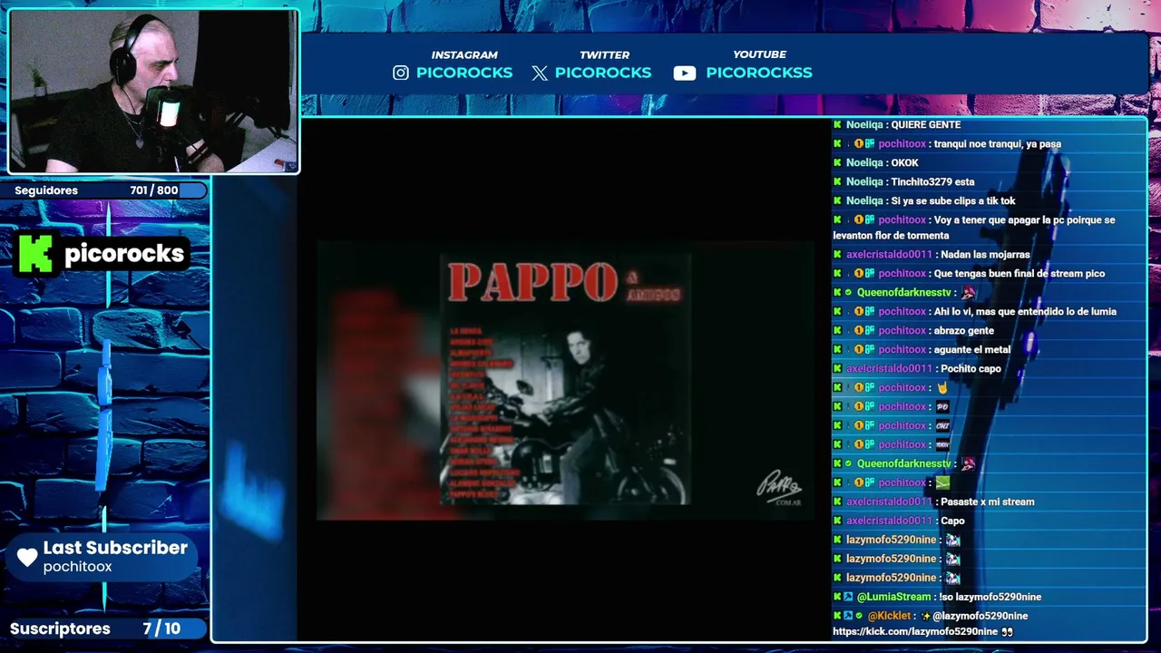This screenshot has height=653, width=1161.
Task: Click the gold '1' badge beside 'abrazo gente'
Action: click(x=858, y=330)
